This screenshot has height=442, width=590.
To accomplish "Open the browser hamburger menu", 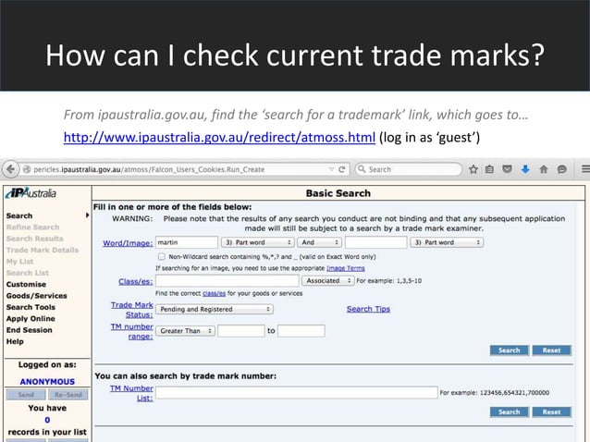I will coord(585,169).
